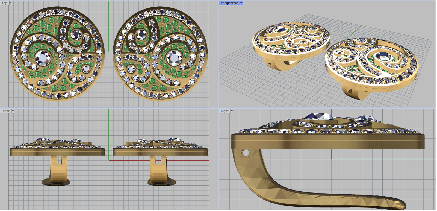This screenshot has height=211, width=437.
Task: Expand the Right viewport dropdown arrow
Action: pyautogui.click(x=232, y=111)
